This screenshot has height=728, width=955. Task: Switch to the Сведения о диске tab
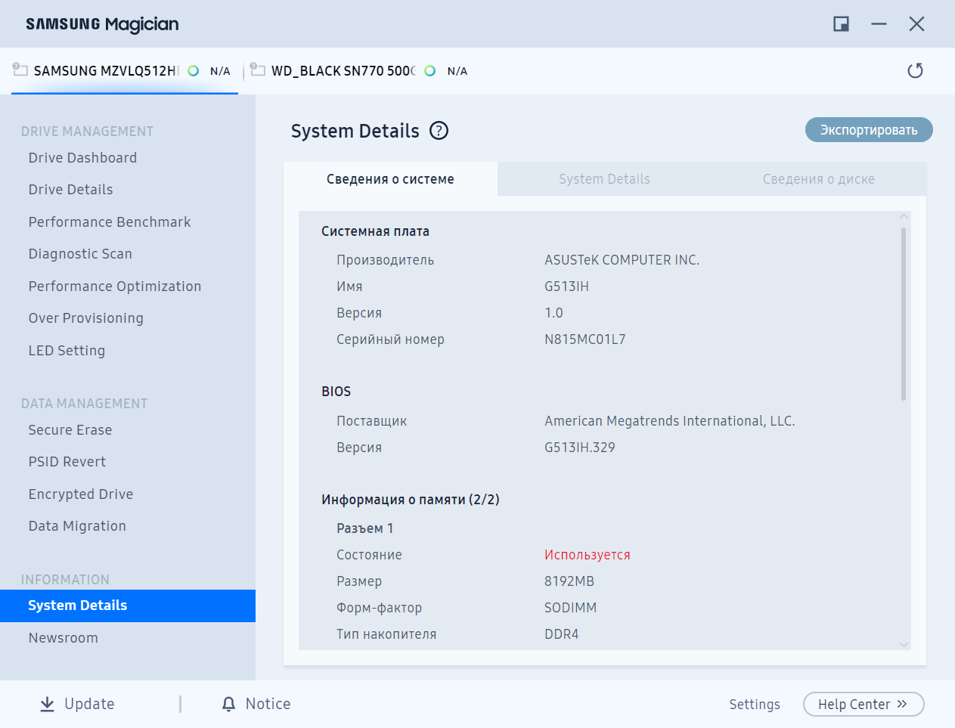point(818,179)
